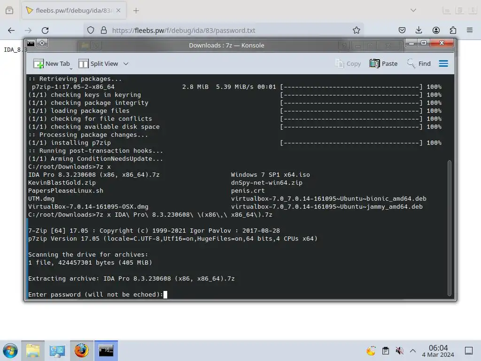Screen dimensions: 481x361
Task: Click the Konsole window menu icon in title bar
Action: (x=31, y=43)
